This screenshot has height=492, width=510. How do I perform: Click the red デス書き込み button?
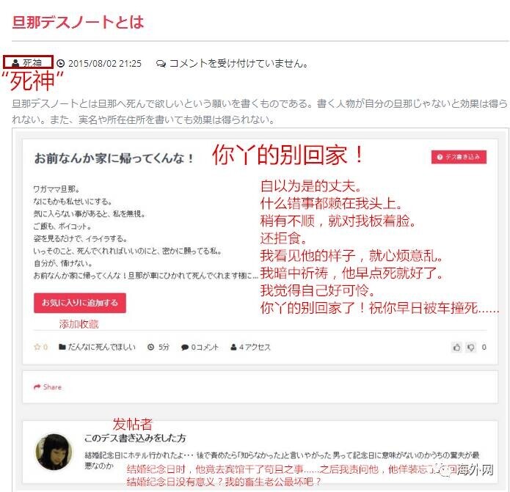coord(459,157)
